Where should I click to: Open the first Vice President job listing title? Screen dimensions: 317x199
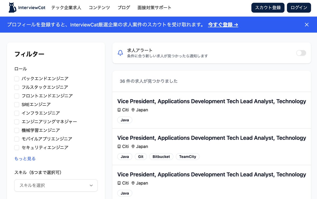[x=212, y=101]
